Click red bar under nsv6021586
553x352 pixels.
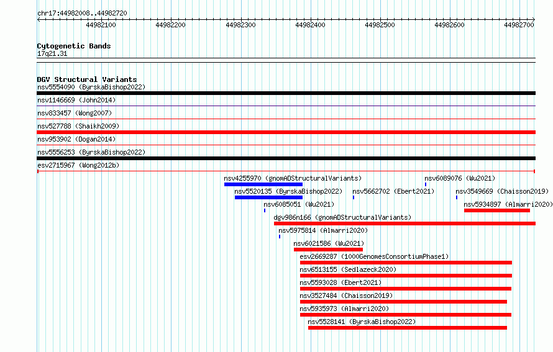[328, 250]
